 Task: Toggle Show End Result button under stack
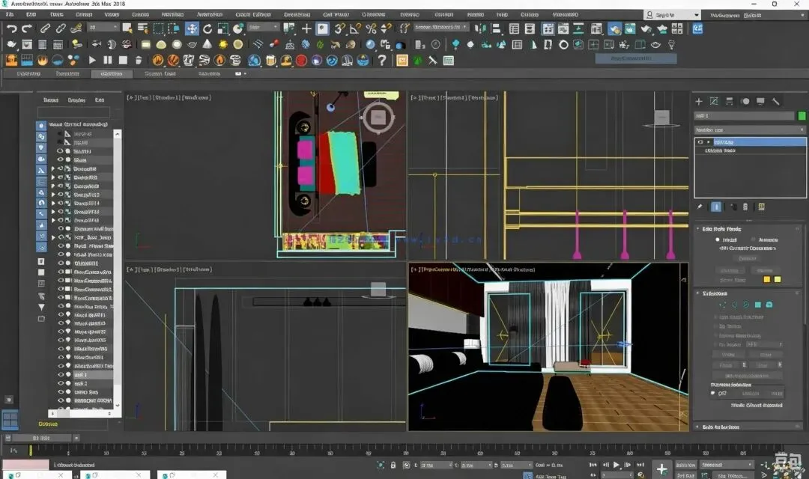(716, 207)
